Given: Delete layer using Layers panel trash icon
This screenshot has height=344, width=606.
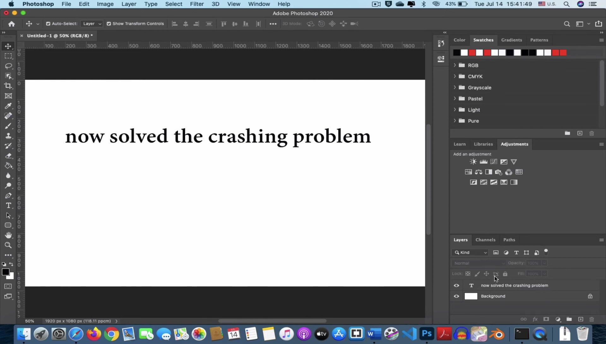Looking at the screenshot, I should 592,319.
